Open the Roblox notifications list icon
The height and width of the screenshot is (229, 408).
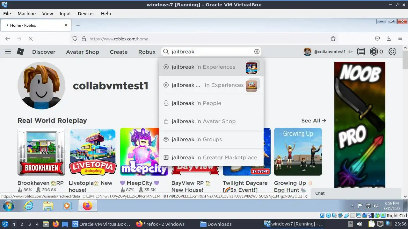pyautogui.click(x=361, y=52)
